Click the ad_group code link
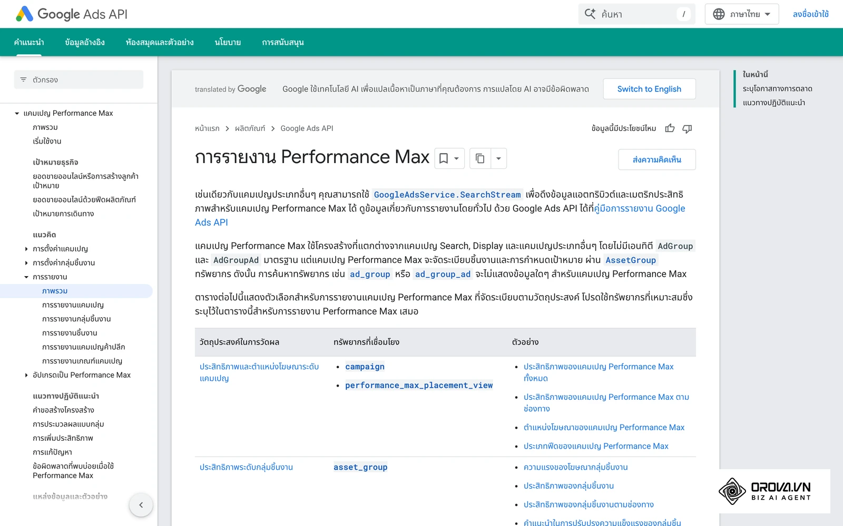Image resolution: width=843 pixels, height=526 pixels. tap(370, 274)
